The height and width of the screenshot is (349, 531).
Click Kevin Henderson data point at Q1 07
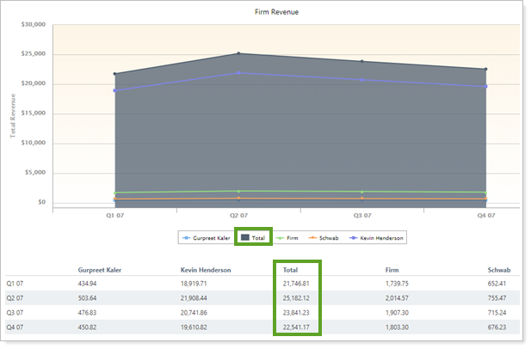tap(114, 90)
